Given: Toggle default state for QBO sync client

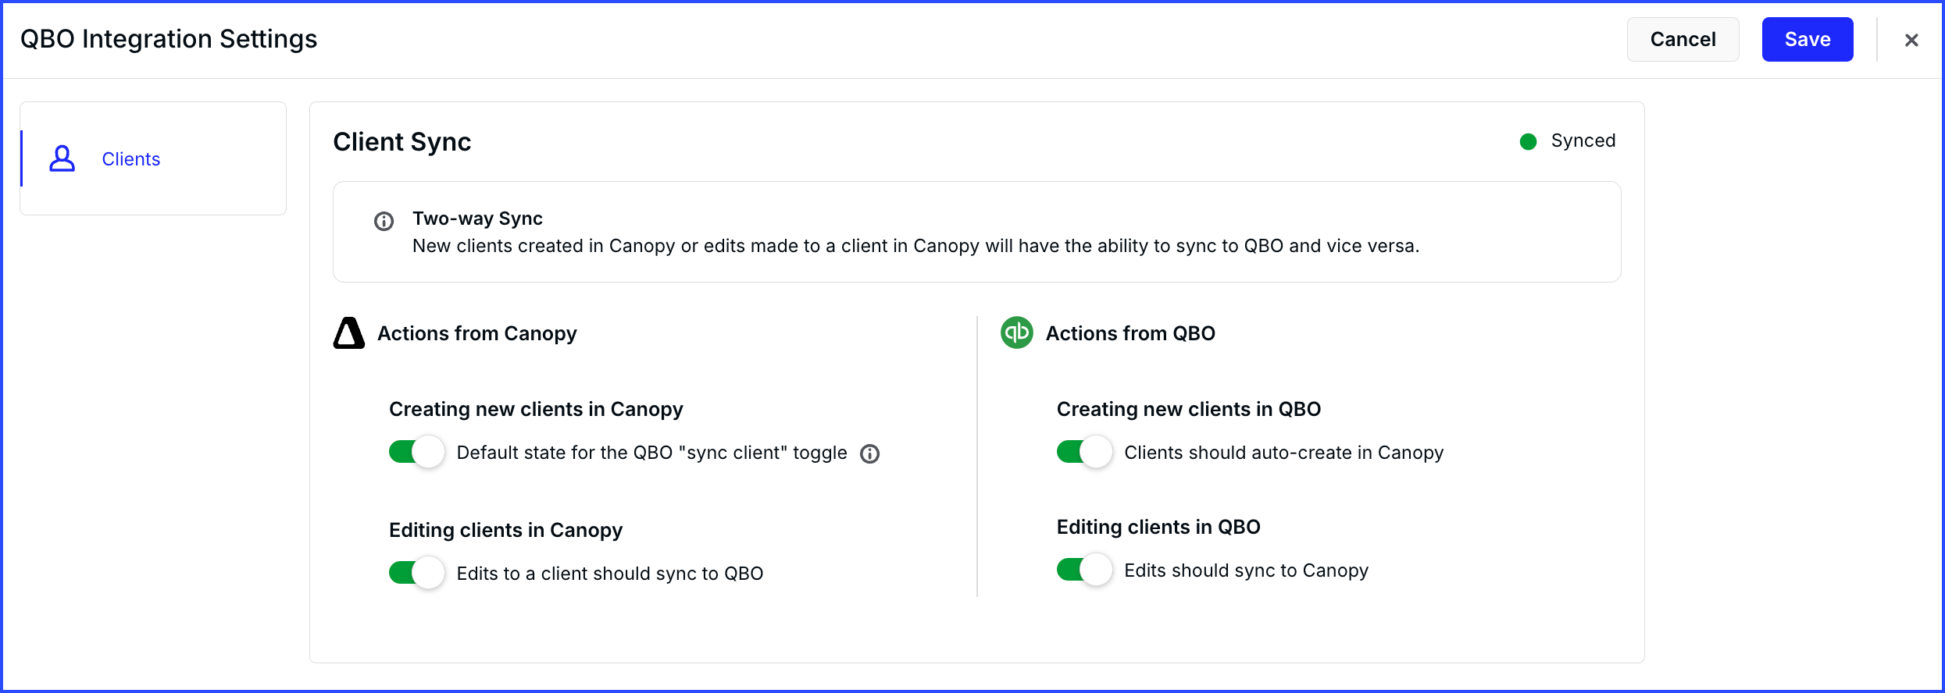Looking at the screenshot, I should click(x=417, y=452).
